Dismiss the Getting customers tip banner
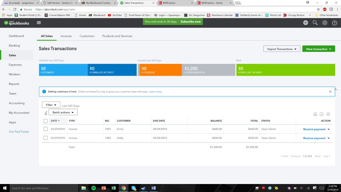The image size is (341, 192). tap(330, 92)
